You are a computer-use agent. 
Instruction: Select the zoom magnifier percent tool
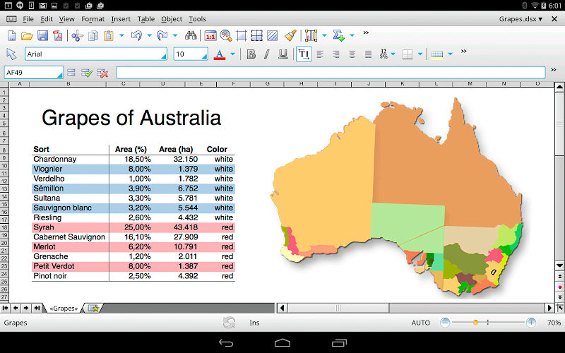225,35
